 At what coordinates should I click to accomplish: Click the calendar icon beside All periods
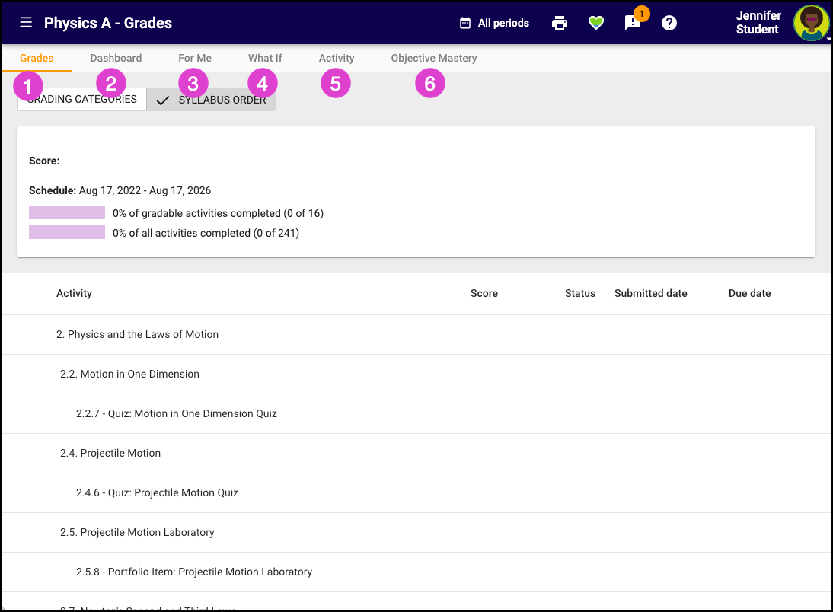464,23
